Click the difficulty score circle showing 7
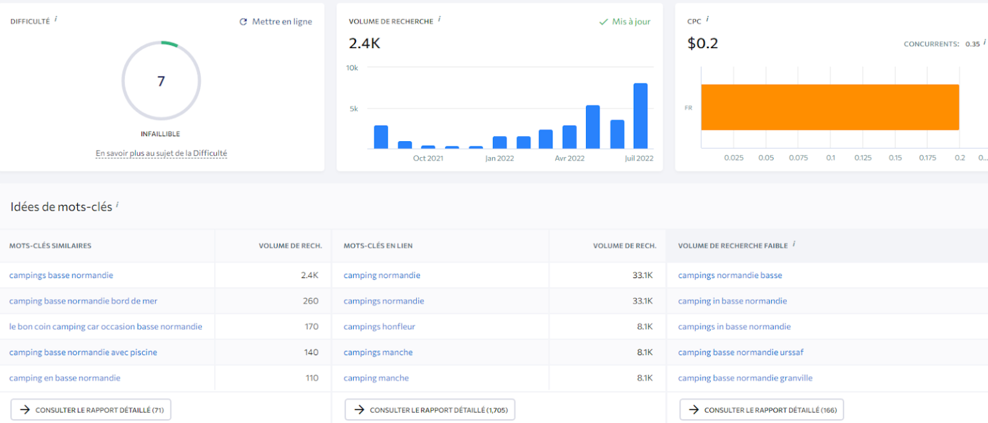Image resolution: width=988 pixels, height=423 pixels. tap(161, 81)
